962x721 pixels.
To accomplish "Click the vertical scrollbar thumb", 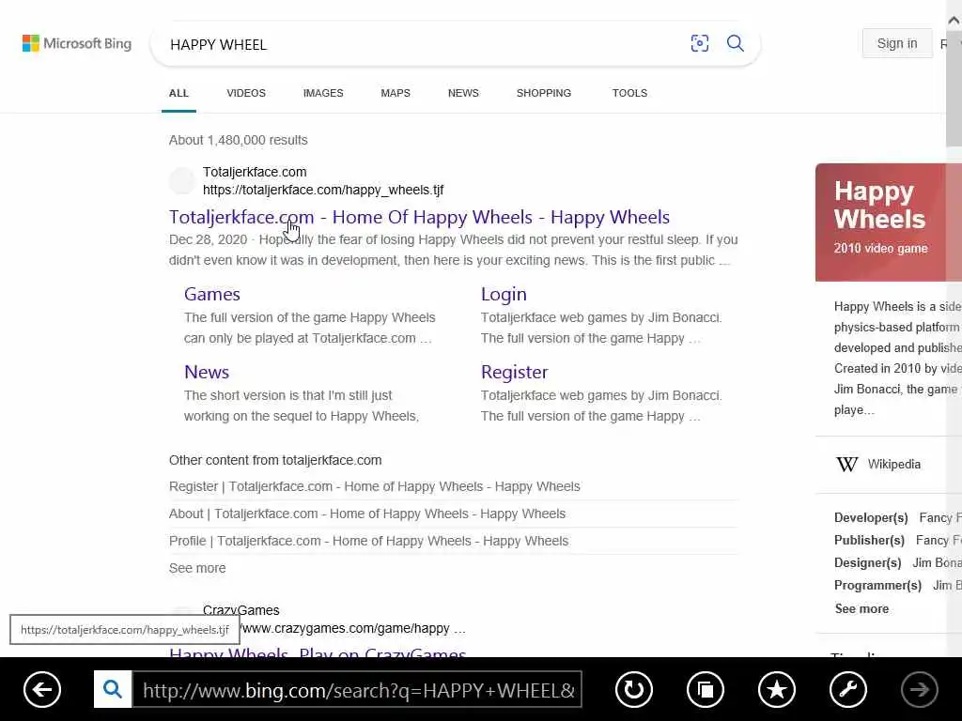I will (x=954, y=87).
